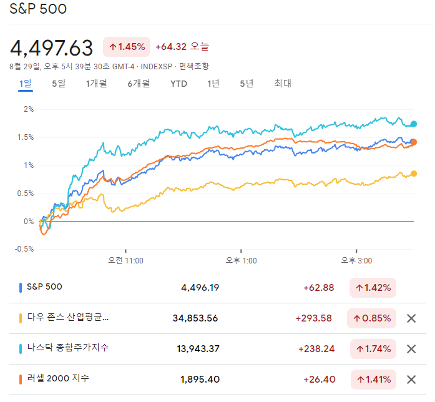Click the Dow Jones value 34,853.56
The image size is (435, 402).
tap(195, 318)
